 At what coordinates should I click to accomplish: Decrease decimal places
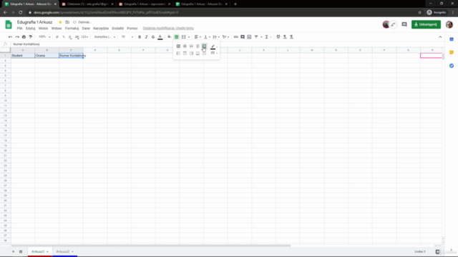pos(70,37)
